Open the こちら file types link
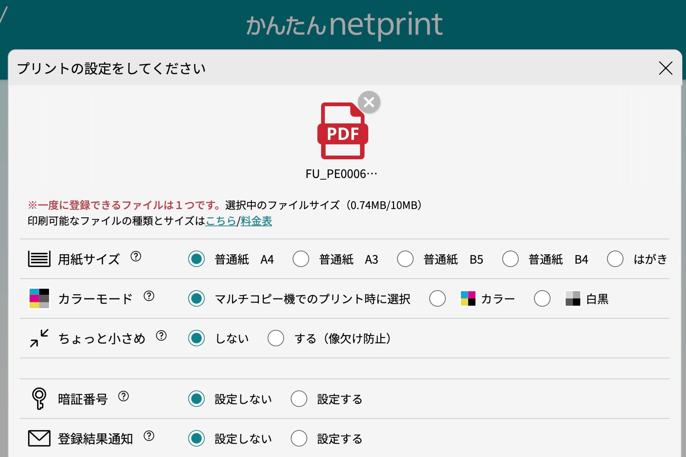The image size is (686, 457). (x=221, y=221)
